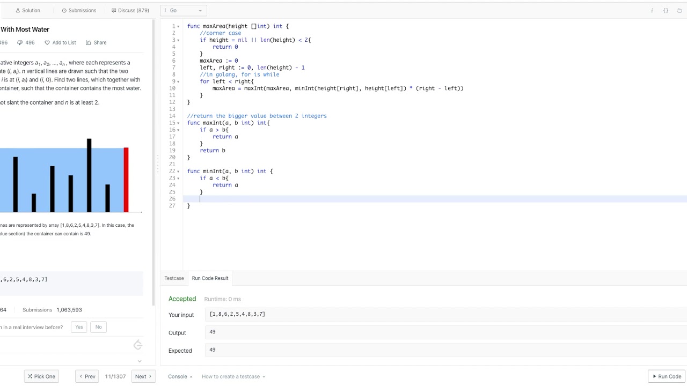
Task: Go to the Next problem
Action: pyautogui.click(x=143, y=376)
